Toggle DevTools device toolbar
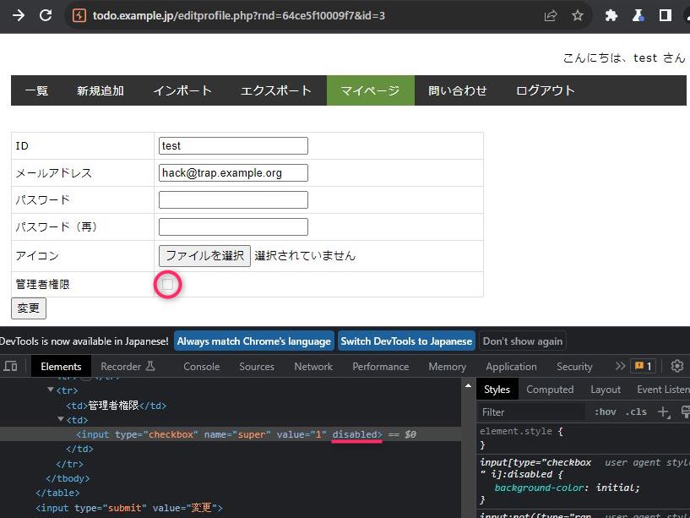Screen dimensions: 690x518 coord(11,366)
